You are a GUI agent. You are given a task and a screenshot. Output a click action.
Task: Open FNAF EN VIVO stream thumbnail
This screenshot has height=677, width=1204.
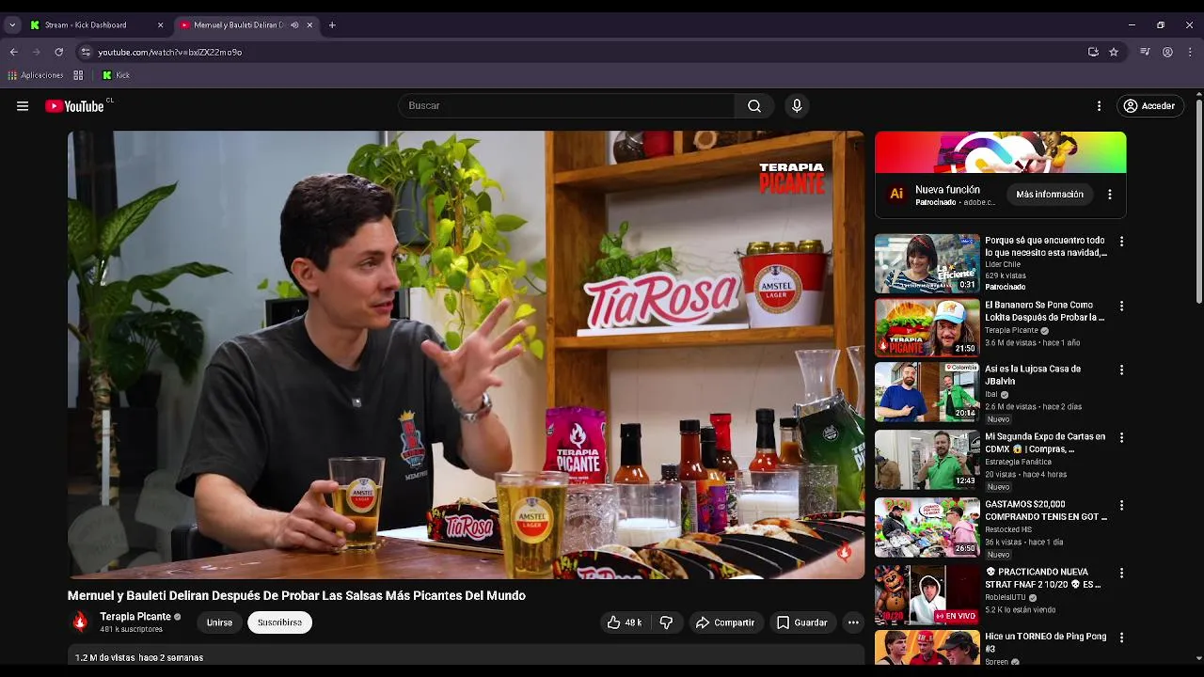pyautogui.click(x=927, y=595)
